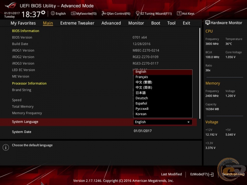Select the System Date value 01/31/2017
The image size is (247, 185).
[143, 131]
